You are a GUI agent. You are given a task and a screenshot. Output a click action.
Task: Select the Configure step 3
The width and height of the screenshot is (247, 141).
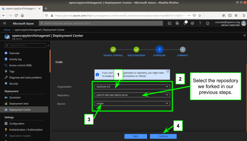click(159, 50)
